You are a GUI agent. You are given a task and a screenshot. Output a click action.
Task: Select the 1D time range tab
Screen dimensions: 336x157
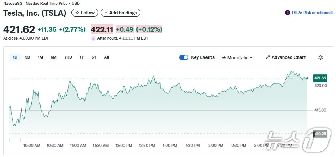click(x=15, y=57)
